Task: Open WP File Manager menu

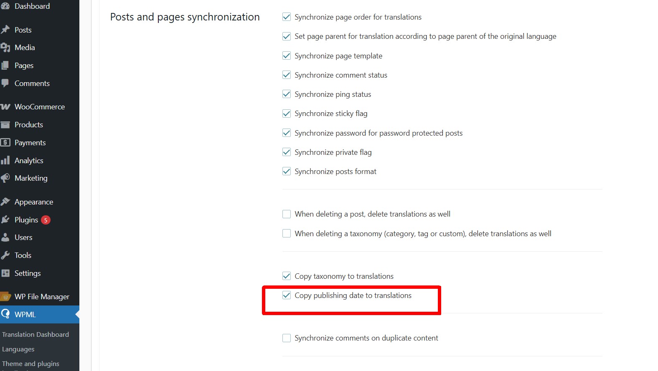Action: pos(42,297)
